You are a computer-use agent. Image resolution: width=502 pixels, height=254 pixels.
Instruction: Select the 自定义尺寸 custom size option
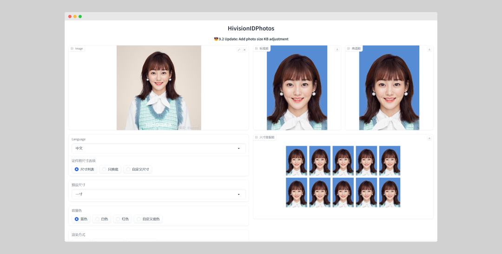point(138,169)
